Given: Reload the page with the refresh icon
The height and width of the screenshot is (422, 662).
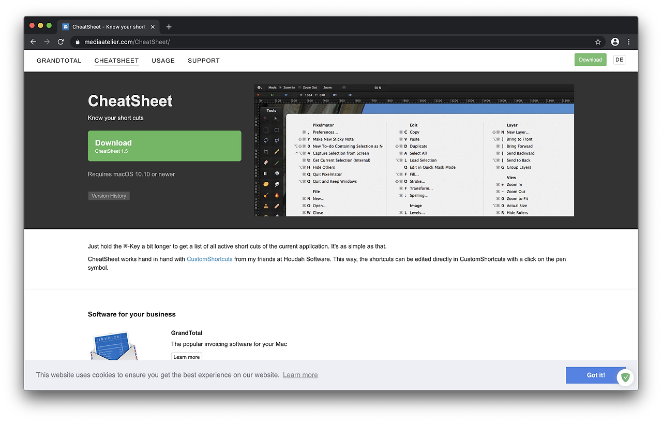Looking at the screenshot, I should coord(61,42).
